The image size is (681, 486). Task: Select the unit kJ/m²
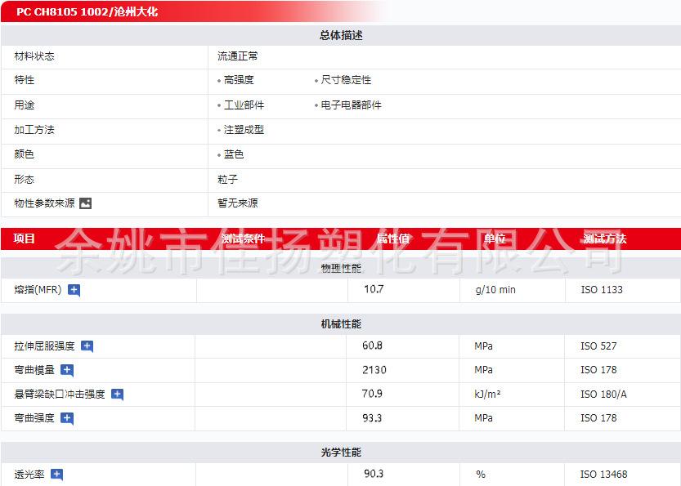(487, 394)
